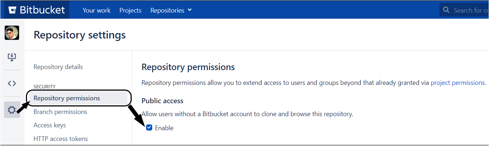The image size is (489, 146).
Task: Expand the Repositories dropdown menu
Action: [x=171, y=10]
